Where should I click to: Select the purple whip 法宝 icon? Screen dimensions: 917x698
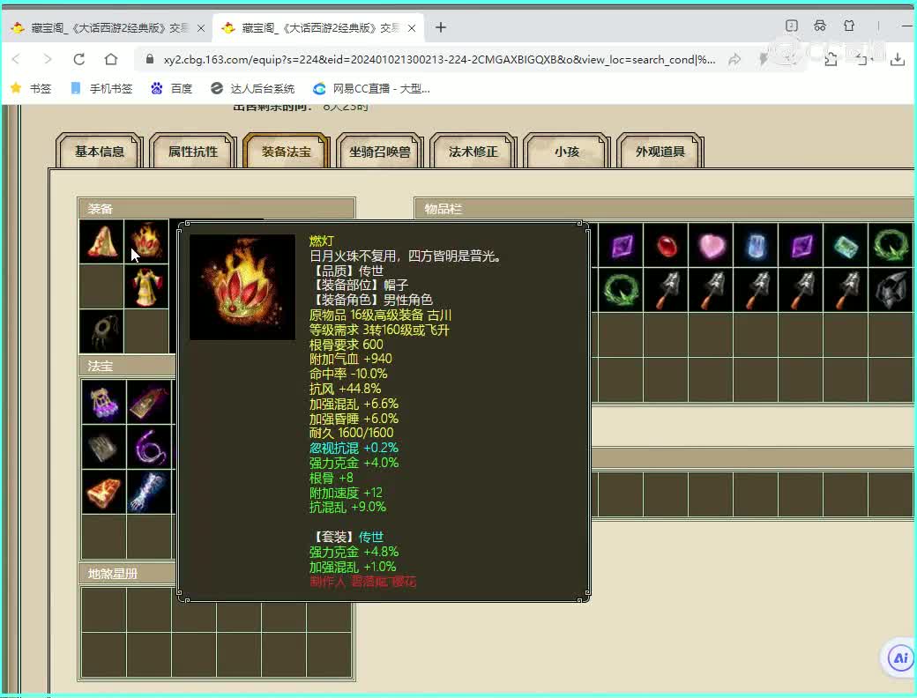(x=149, y=447)
